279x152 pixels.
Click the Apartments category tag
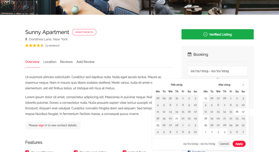click(x=84, y=32)
